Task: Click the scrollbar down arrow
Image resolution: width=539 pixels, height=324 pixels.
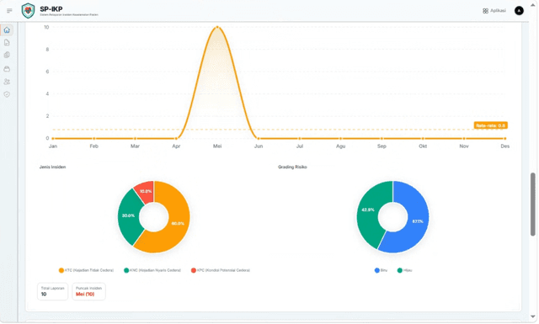Action: pos(533,316)
